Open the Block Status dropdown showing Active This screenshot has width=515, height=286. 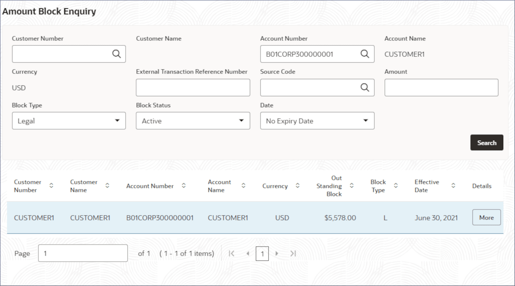pos(193,121)
